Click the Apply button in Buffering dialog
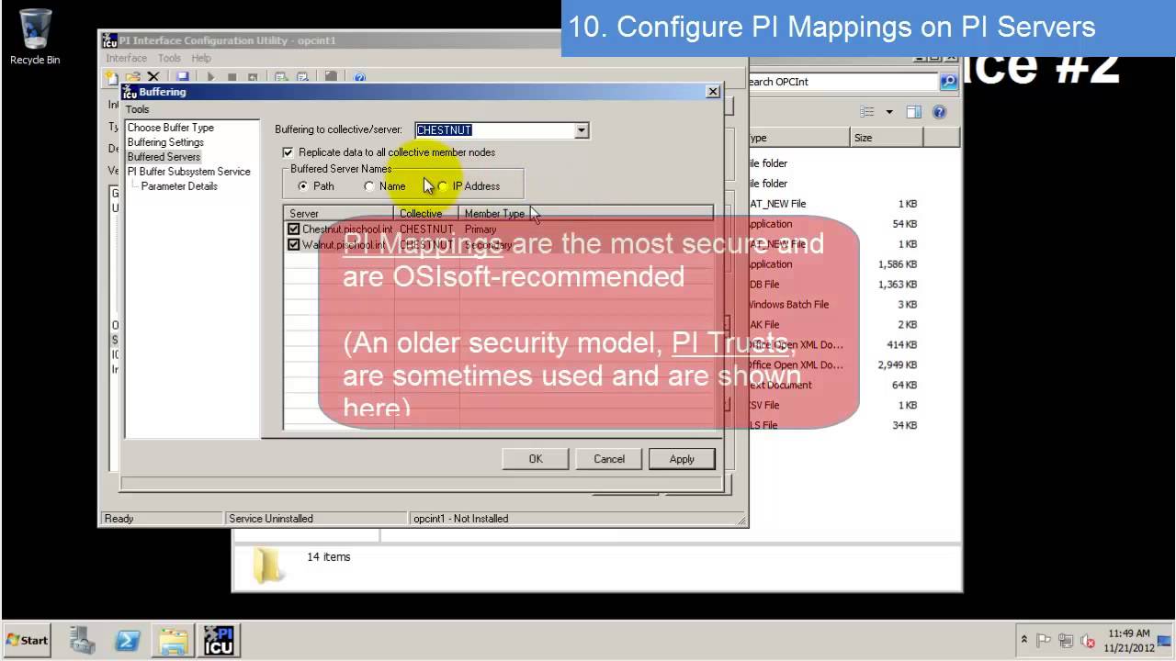 tap(682, 459)
